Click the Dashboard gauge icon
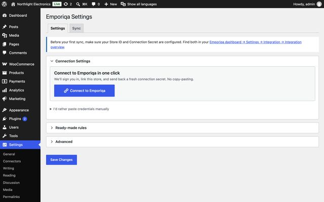This screenshot has width=324, height=202. point(5,16)
